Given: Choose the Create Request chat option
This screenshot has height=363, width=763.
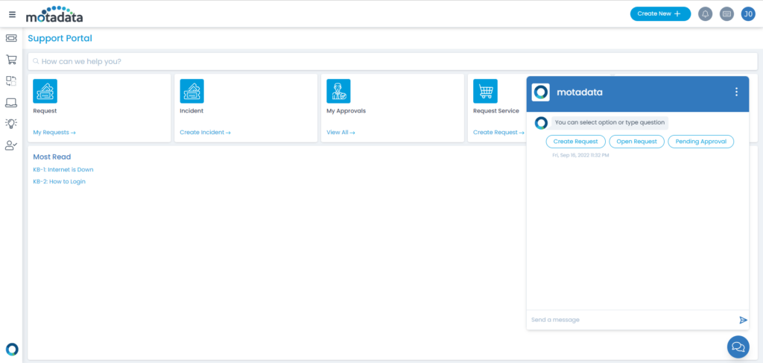Looking at the screenshot, I should [576, 142].
